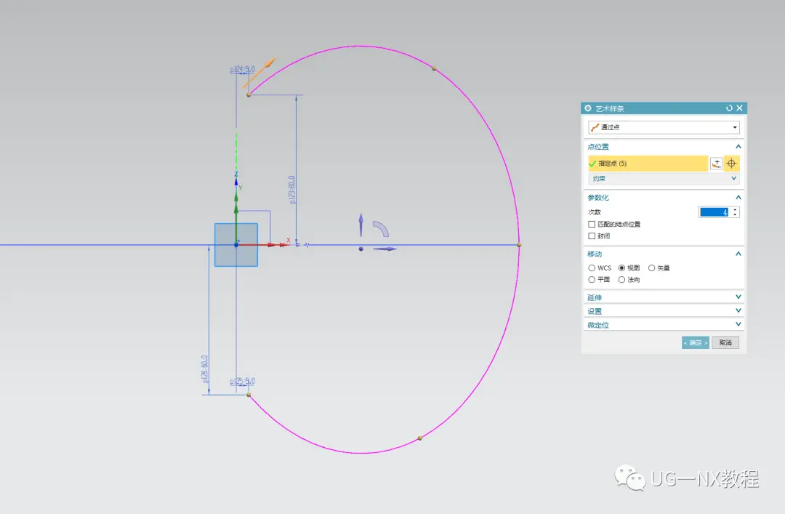Select the upper-left spline start point
Viewport: 785px width, 514px height.
pyautogui.click(x=249, y=95)
